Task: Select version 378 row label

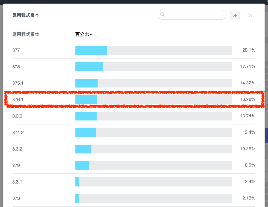Action: pos(16,66)
